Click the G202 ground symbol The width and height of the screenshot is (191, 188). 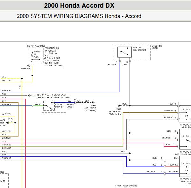(29, 96)
